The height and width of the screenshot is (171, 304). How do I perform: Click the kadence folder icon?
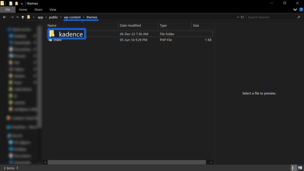click(52, 34)
